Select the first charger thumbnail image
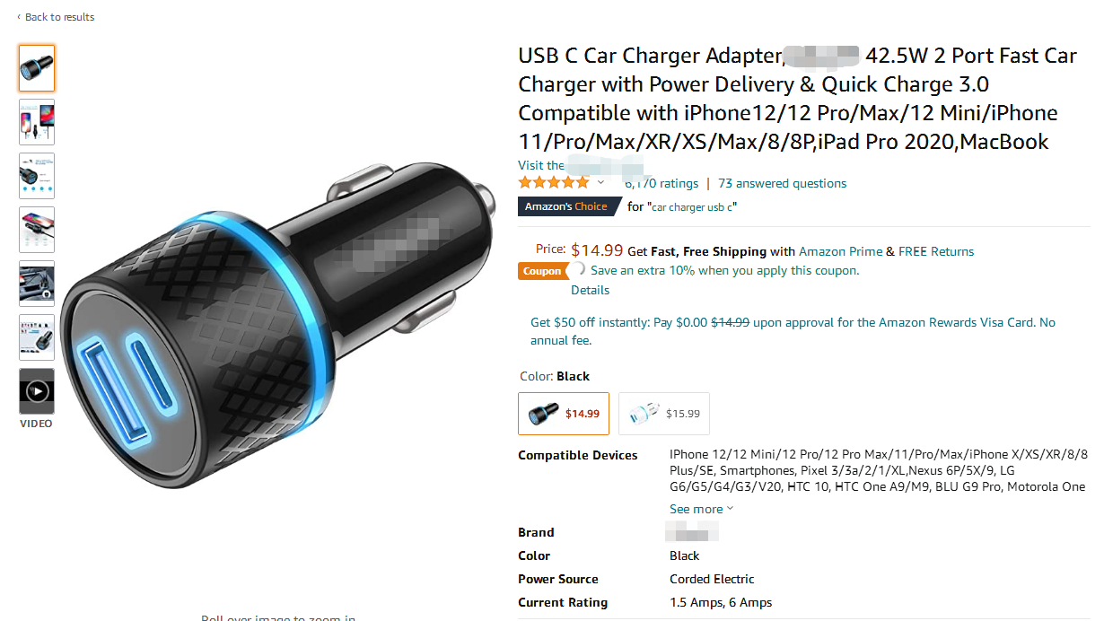Viewport: 1104px width, 621px height. pyautogui.click(x=37, y=68)
